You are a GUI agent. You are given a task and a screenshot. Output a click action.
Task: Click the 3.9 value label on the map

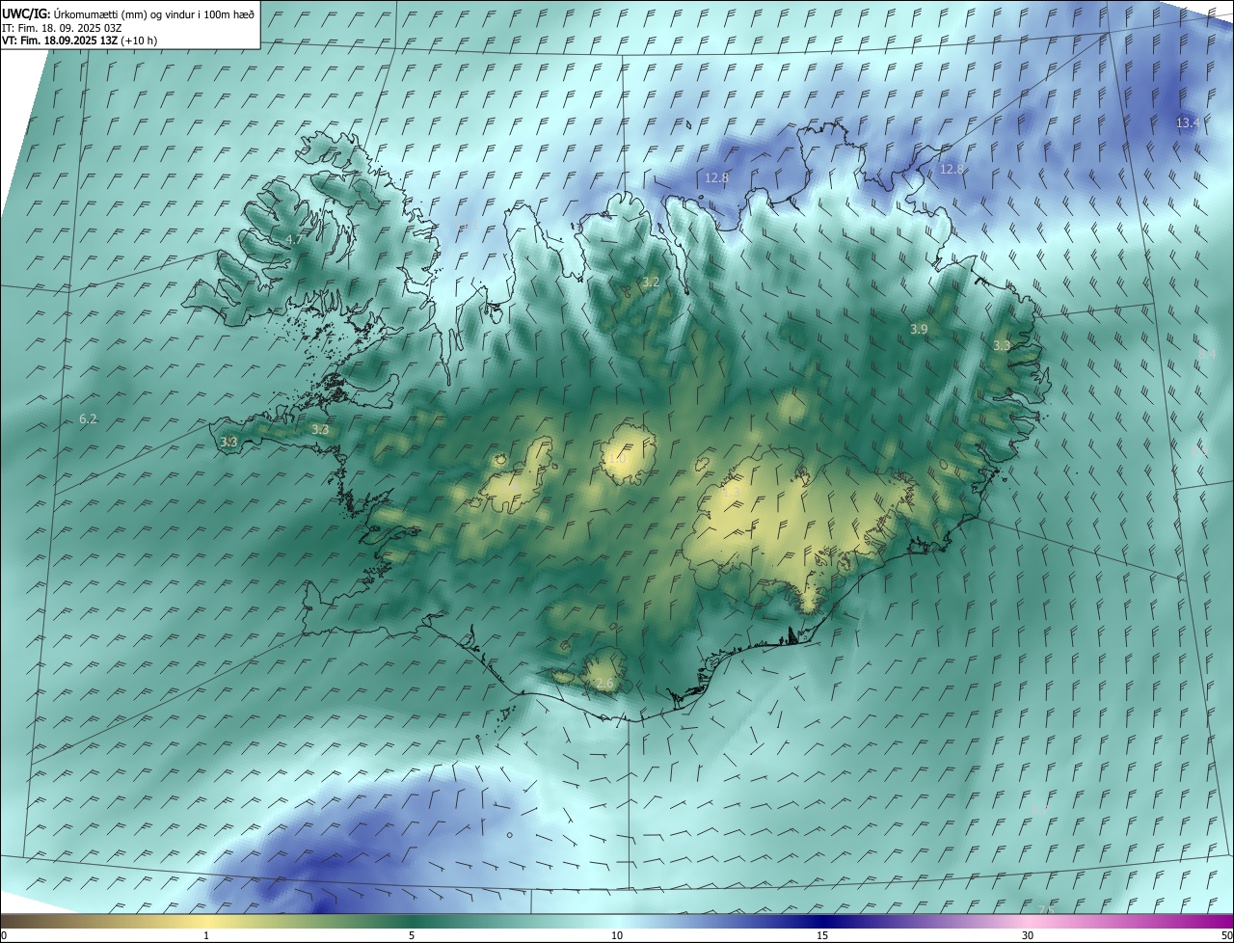click(919, 330)
